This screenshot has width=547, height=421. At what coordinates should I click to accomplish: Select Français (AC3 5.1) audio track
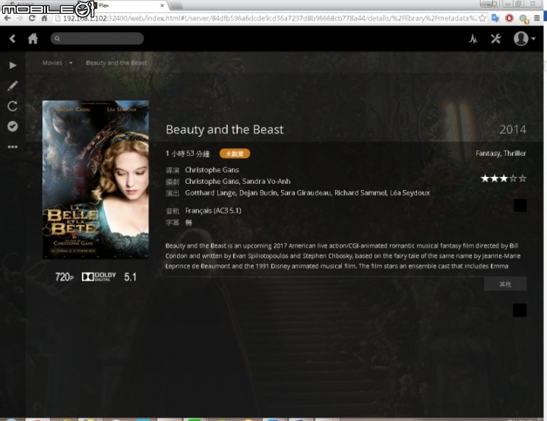tap(213, 210)
